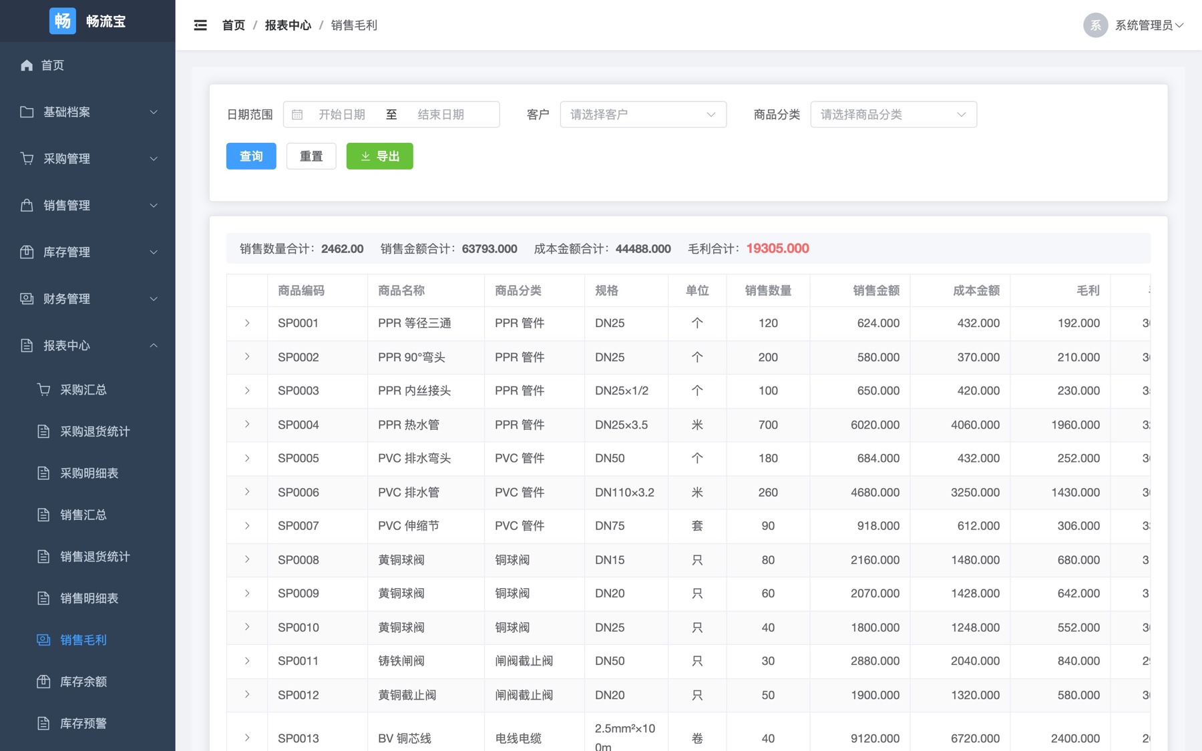The height and width of the screenshot is (751, 1202).
Task: Click the 开始日期 input field
Action: (x=342, y=114)
